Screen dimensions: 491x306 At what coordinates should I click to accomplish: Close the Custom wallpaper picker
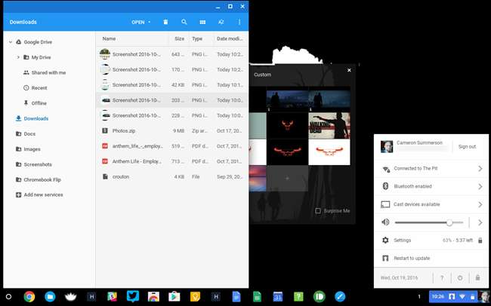[349, 70]
